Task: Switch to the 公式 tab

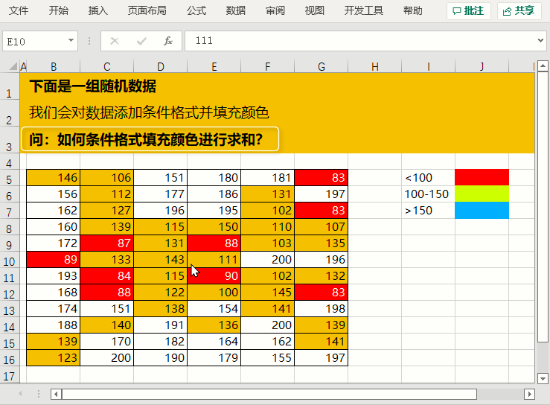Action: tap(196, 11)
